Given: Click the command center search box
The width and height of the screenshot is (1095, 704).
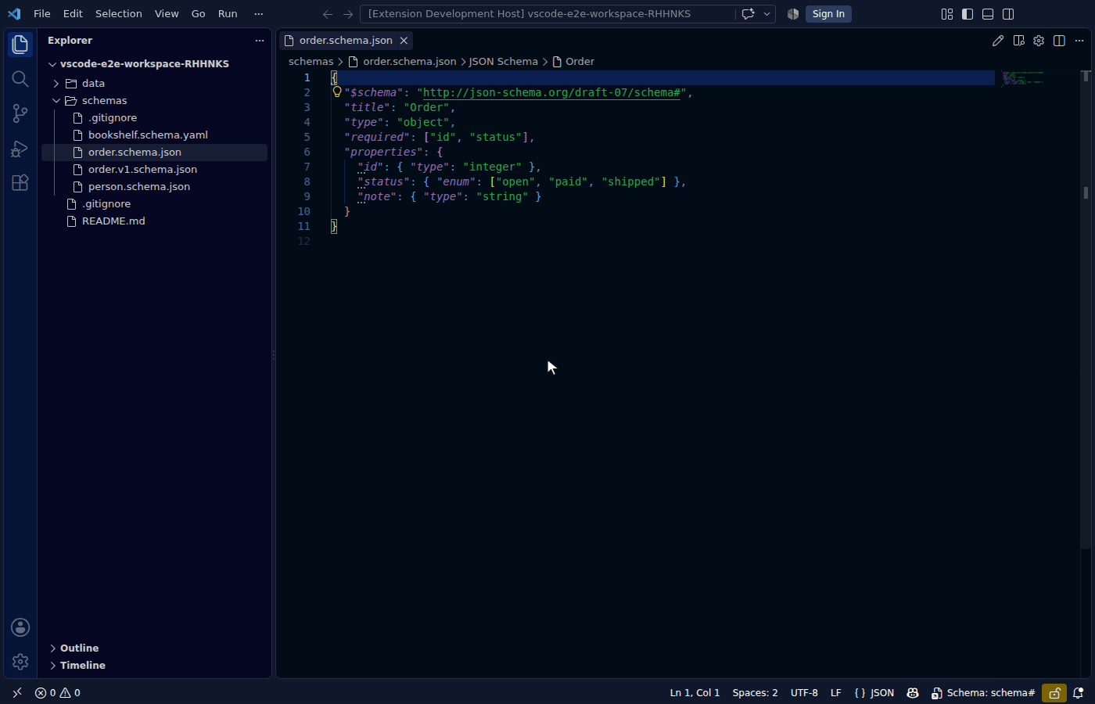Looking at the screenshot, I should click(x=547, y=14).
